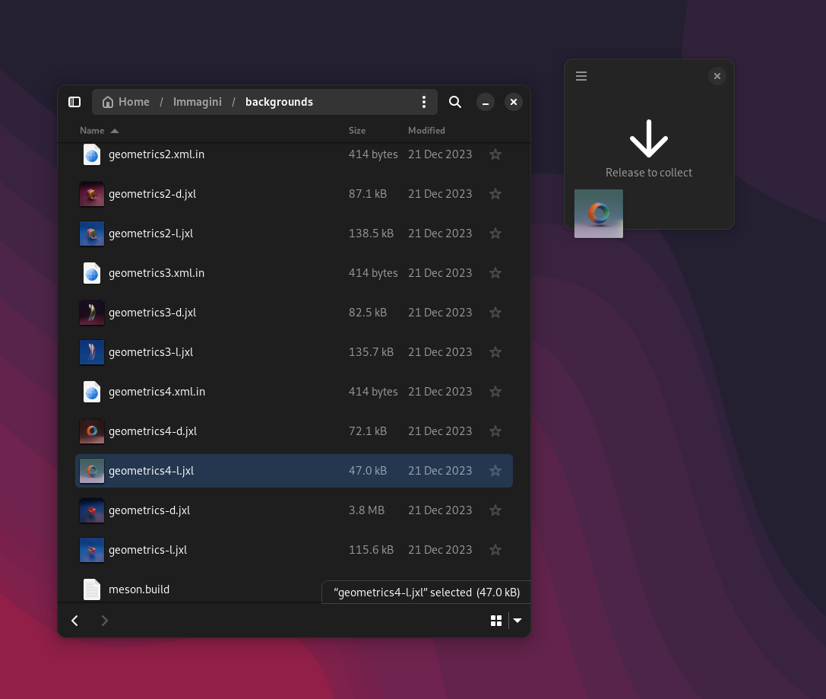Image resolution: width=826 pixels, height=699 pixels.
Task: Navigate back in file manager
Action: (74, 621)
